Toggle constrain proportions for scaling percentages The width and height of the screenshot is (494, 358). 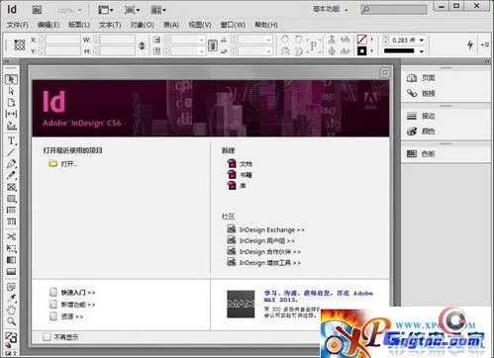(x=213, y=45)
